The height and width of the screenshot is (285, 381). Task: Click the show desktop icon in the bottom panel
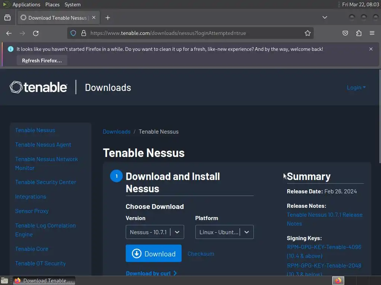4,281
